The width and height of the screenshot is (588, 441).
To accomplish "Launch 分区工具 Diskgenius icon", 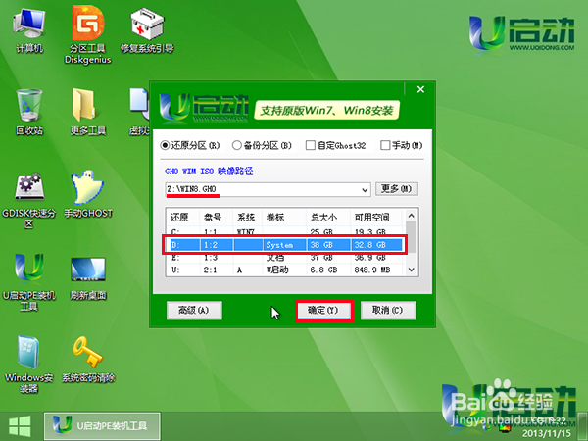I will (x=88, y=35).
